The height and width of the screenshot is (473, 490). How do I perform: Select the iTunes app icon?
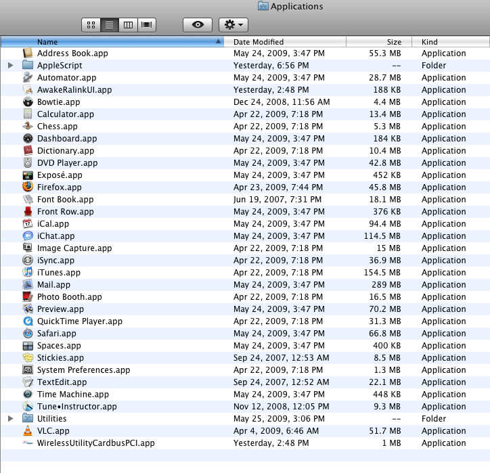click(28, 272)
